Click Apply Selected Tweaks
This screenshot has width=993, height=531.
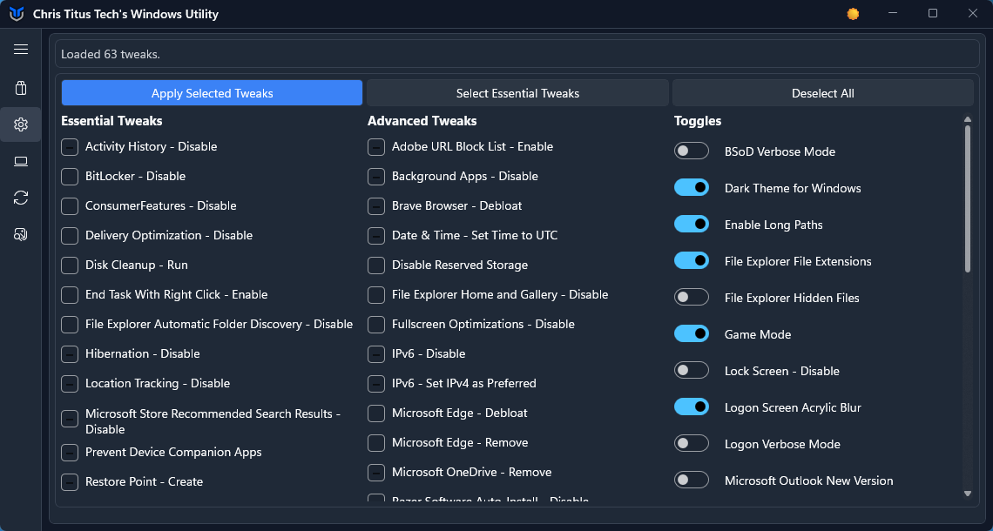213,93
